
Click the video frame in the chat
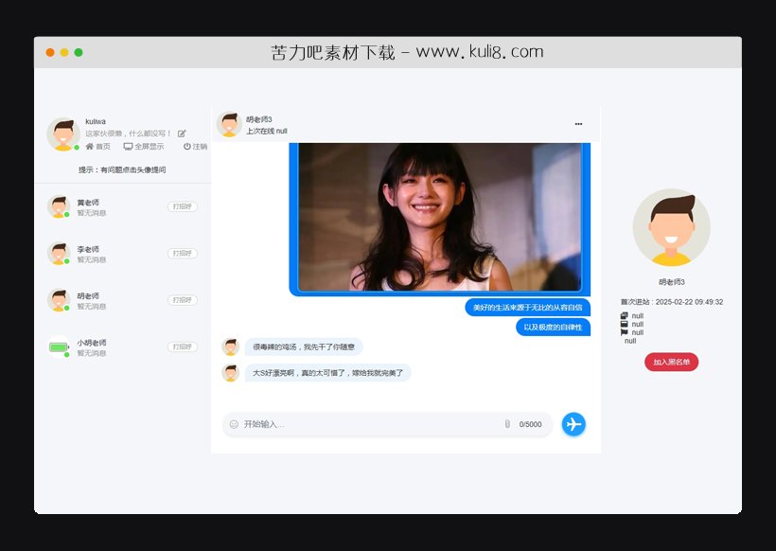pos(439,216)
